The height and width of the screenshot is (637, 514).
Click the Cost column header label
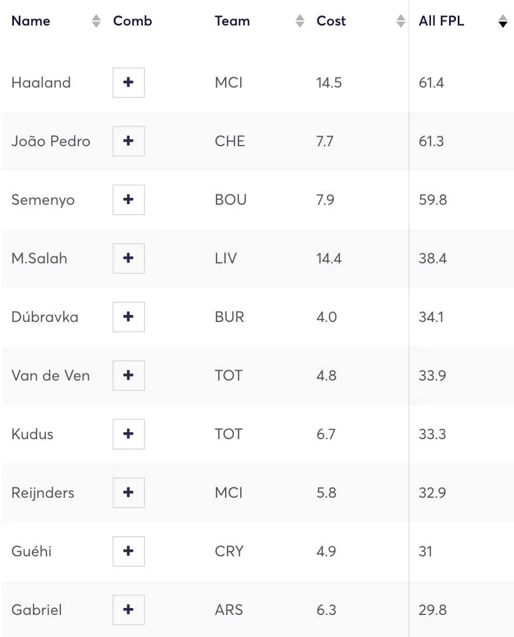coord(331,21)
